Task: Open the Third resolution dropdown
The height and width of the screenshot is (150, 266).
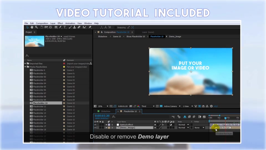Action: pyautogui.click(x=148, y=106)
